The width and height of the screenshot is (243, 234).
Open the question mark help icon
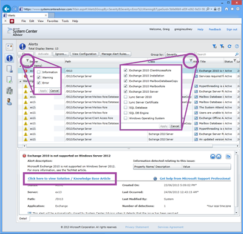tap(237, 46)
